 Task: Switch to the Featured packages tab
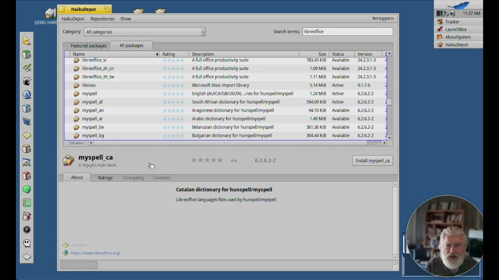tap(88, 46)
